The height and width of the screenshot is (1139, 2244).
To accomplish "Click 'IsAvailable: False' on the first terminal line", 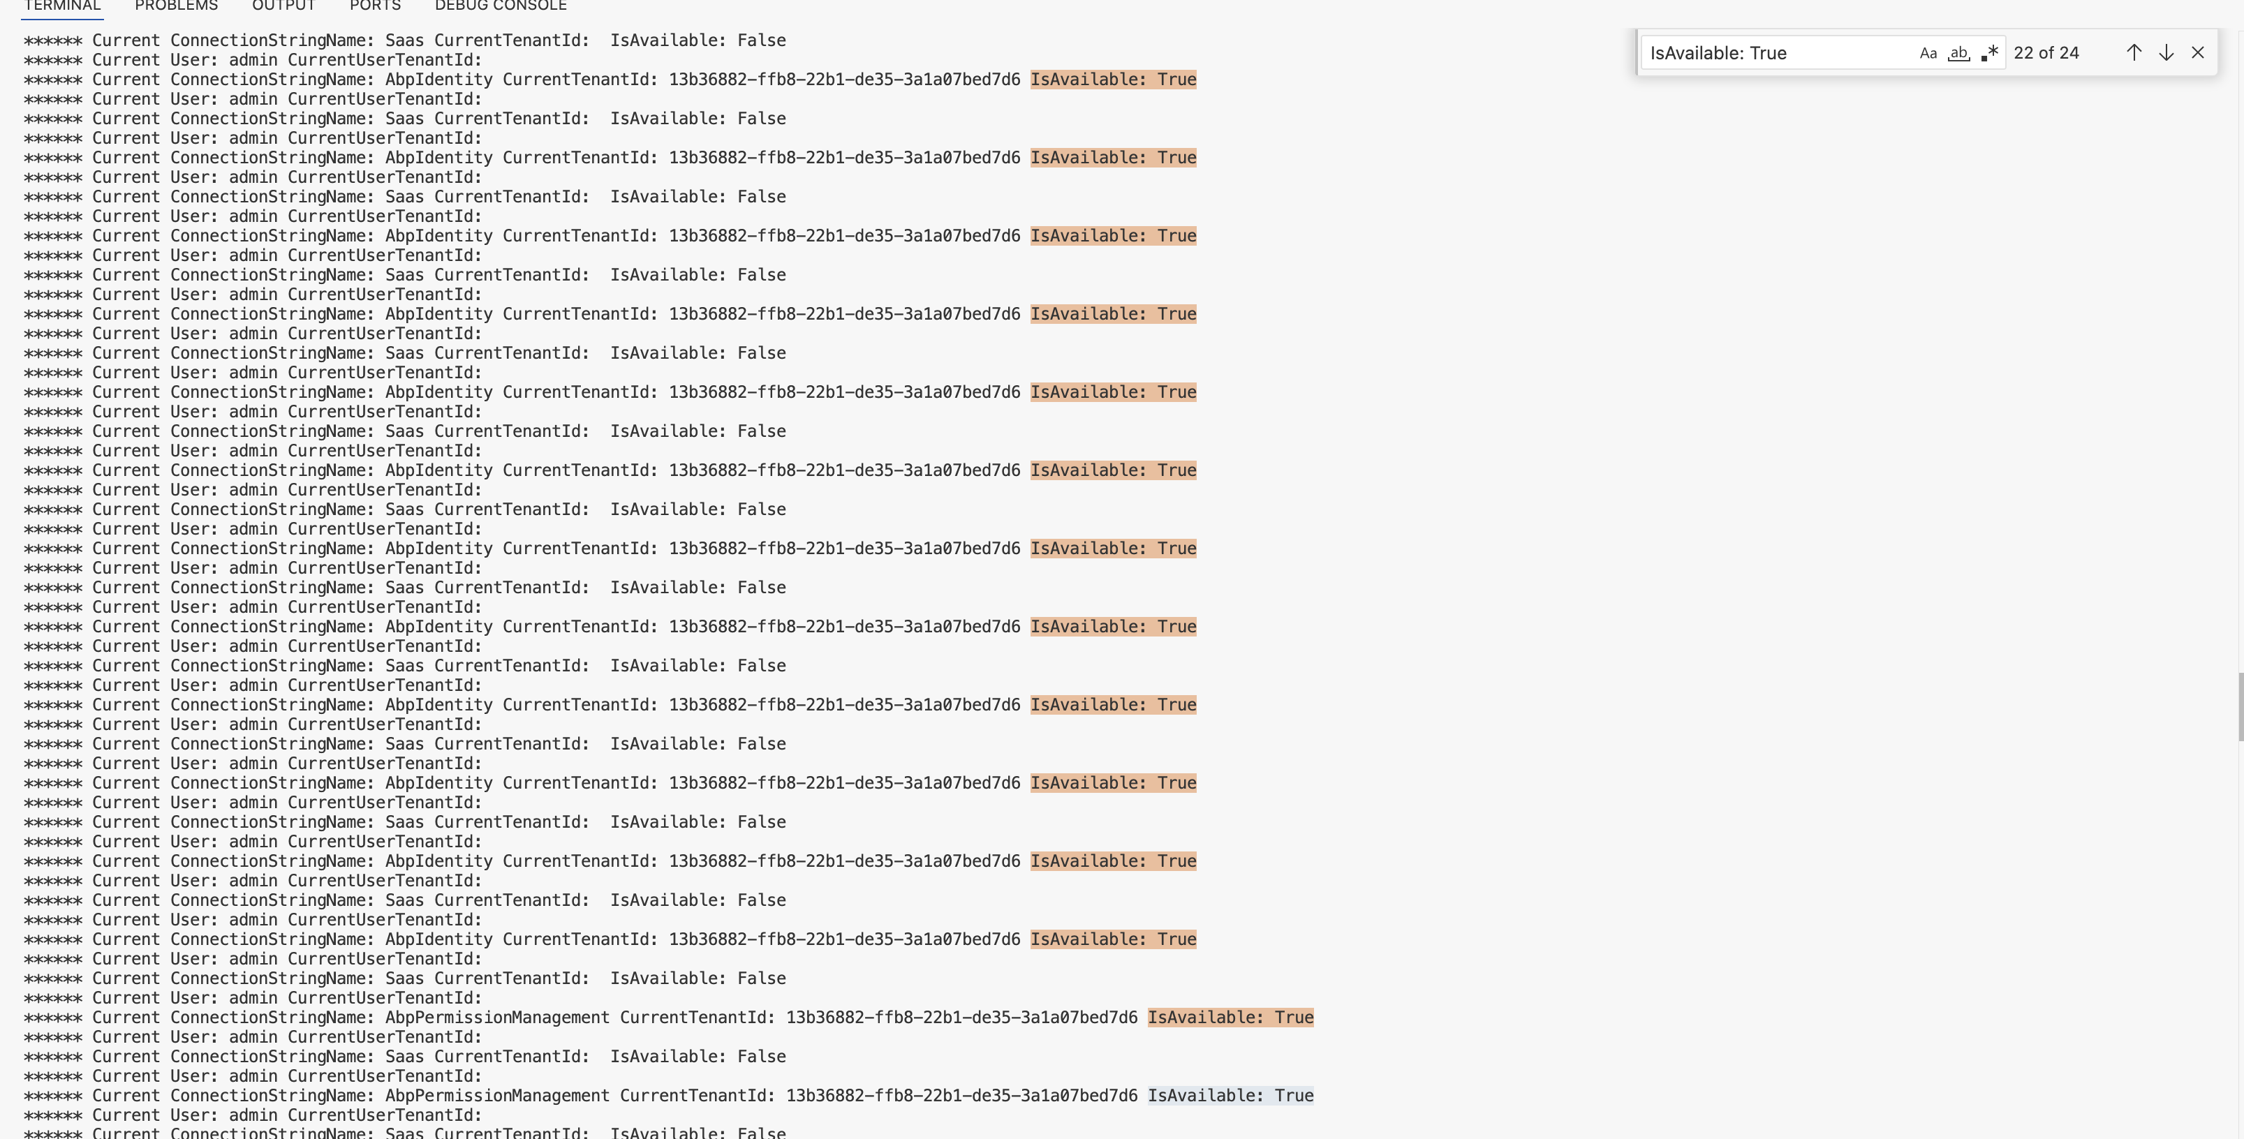I will [x=697, y=40].
